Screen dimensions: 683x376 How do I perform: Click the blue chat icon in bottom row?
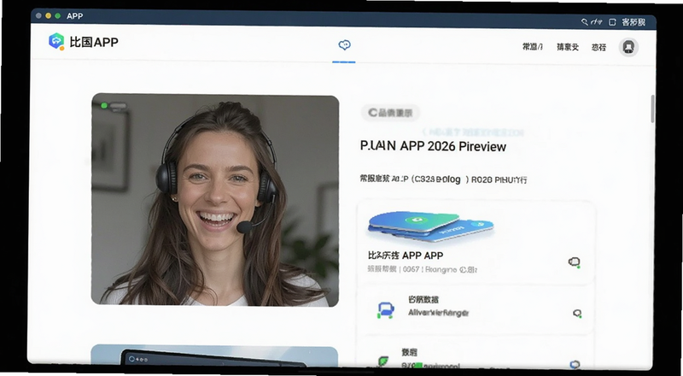coord(575,364)
